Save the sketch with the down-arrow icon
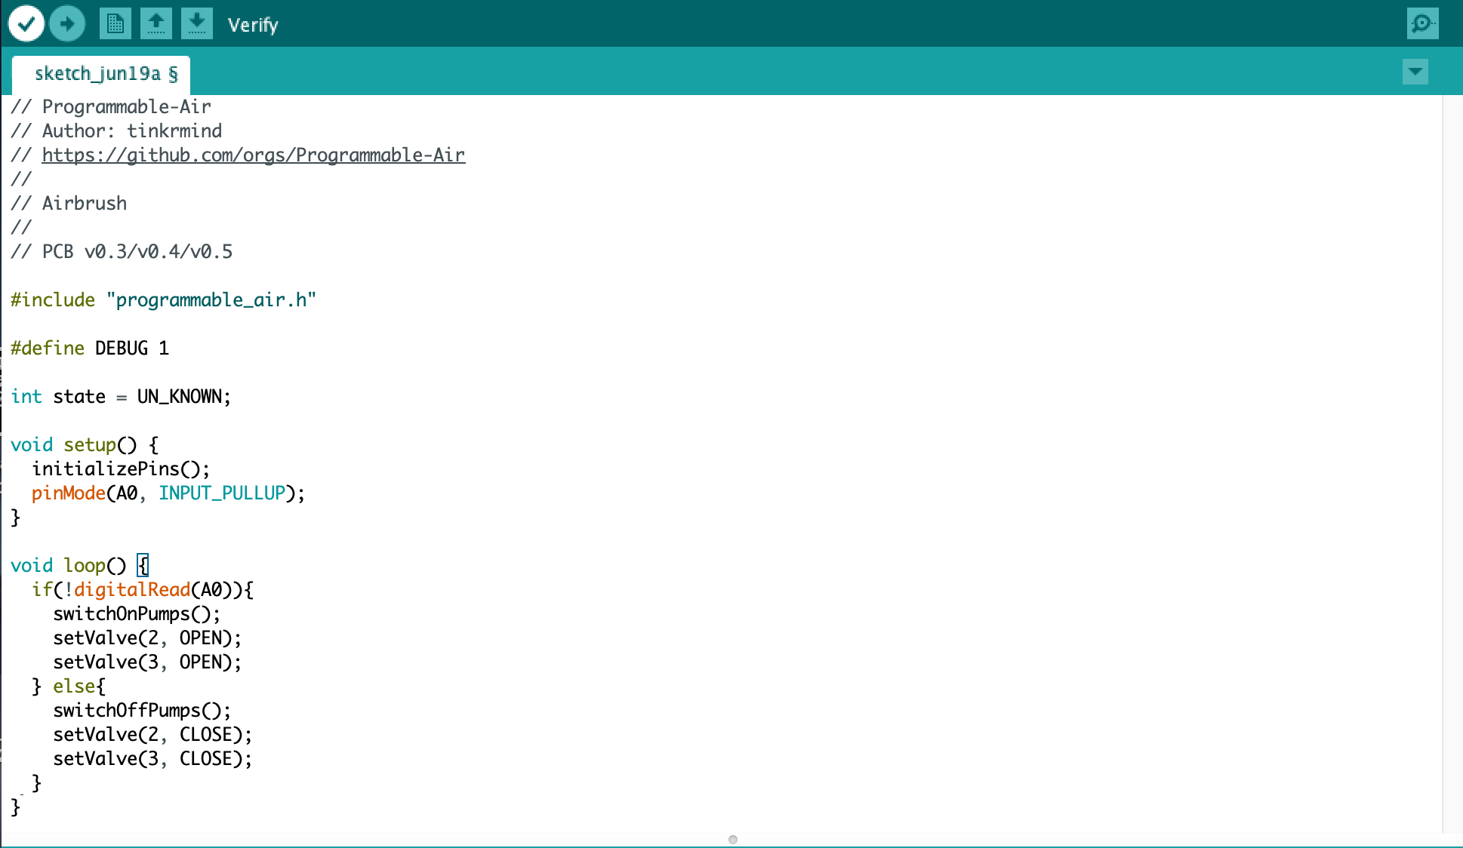 (197, 23)
